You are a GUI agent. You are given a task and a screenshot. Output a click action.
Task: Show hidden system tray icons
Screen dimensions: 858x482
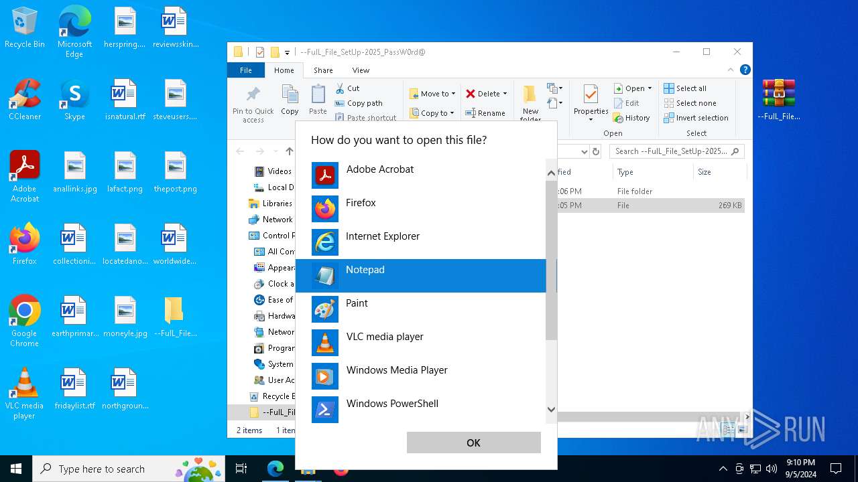coord(723,469)
